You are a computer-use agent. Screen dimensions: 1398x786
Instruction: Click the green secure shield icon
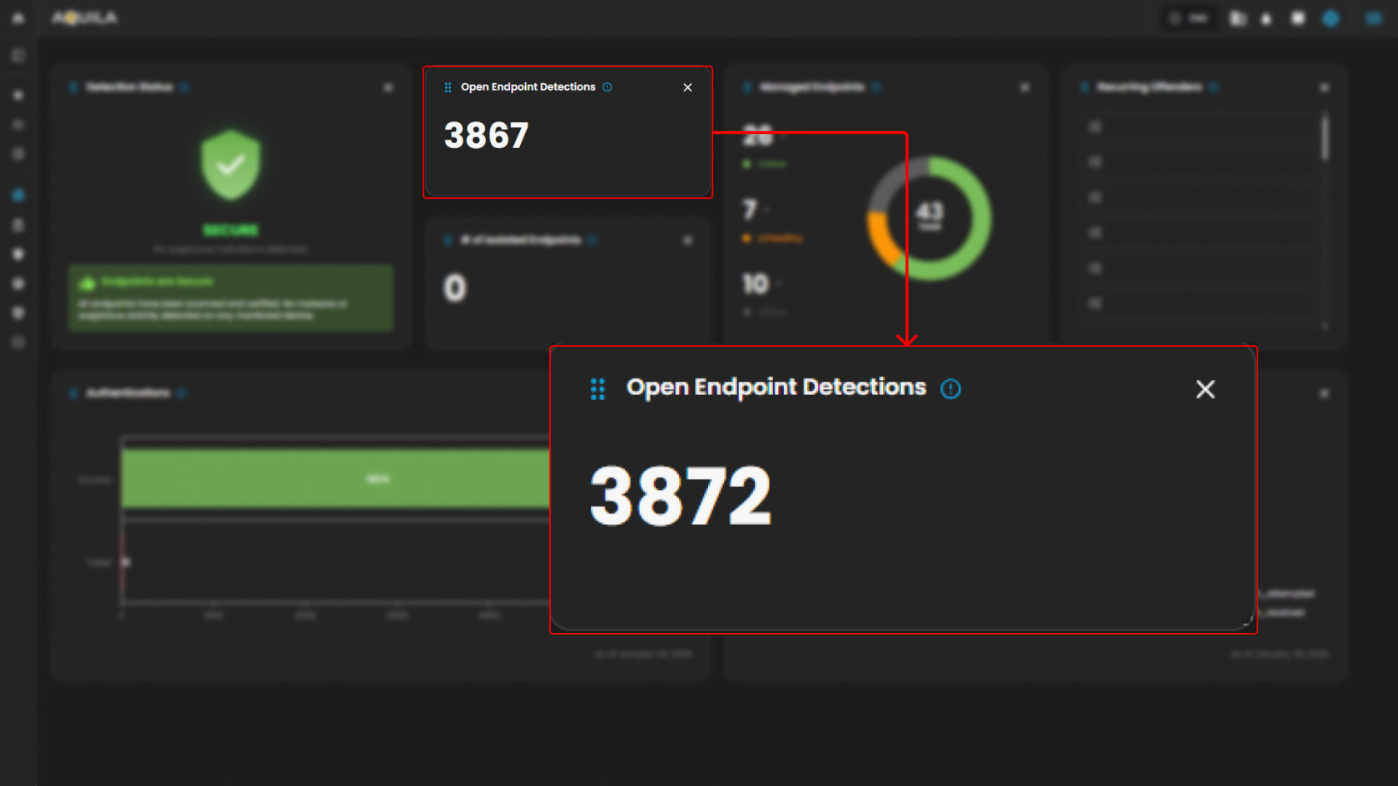coord(231,165)
